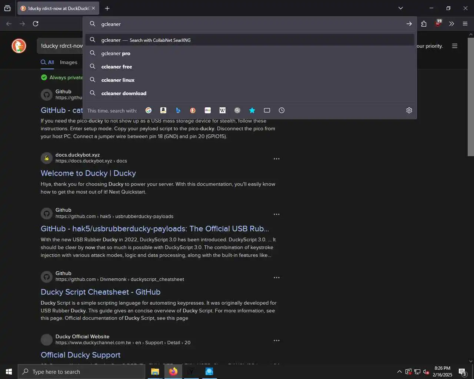The width and height of the screenshot is (474, 379).
Task: Open 'Welcome to Ducky | Ducky' result
Action: (x=88, y=173)
